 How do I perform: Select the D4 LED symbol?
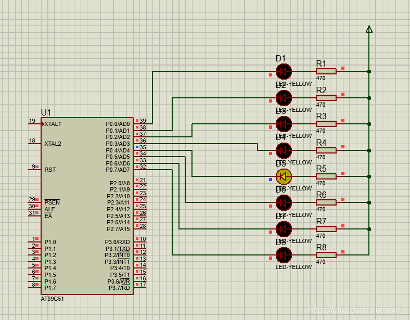[x=284, y=150]
